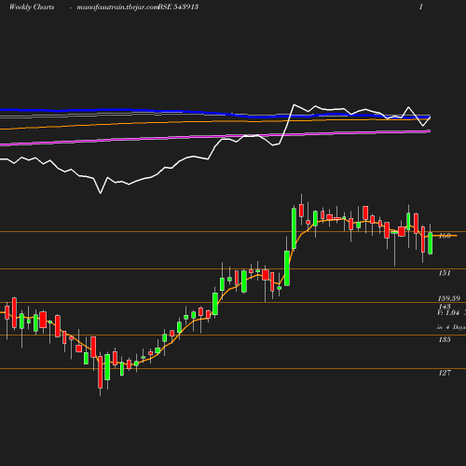Click the 127 price level label
466x466 pixels.
445,373
